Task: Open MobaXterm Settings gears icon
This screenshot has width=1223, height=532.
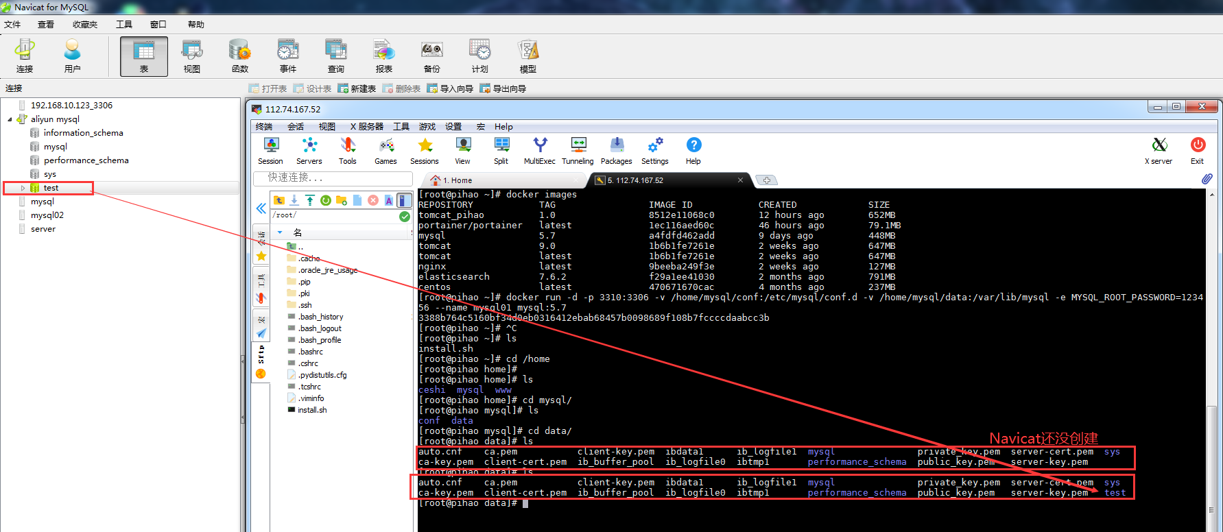Action: point(655,151)
